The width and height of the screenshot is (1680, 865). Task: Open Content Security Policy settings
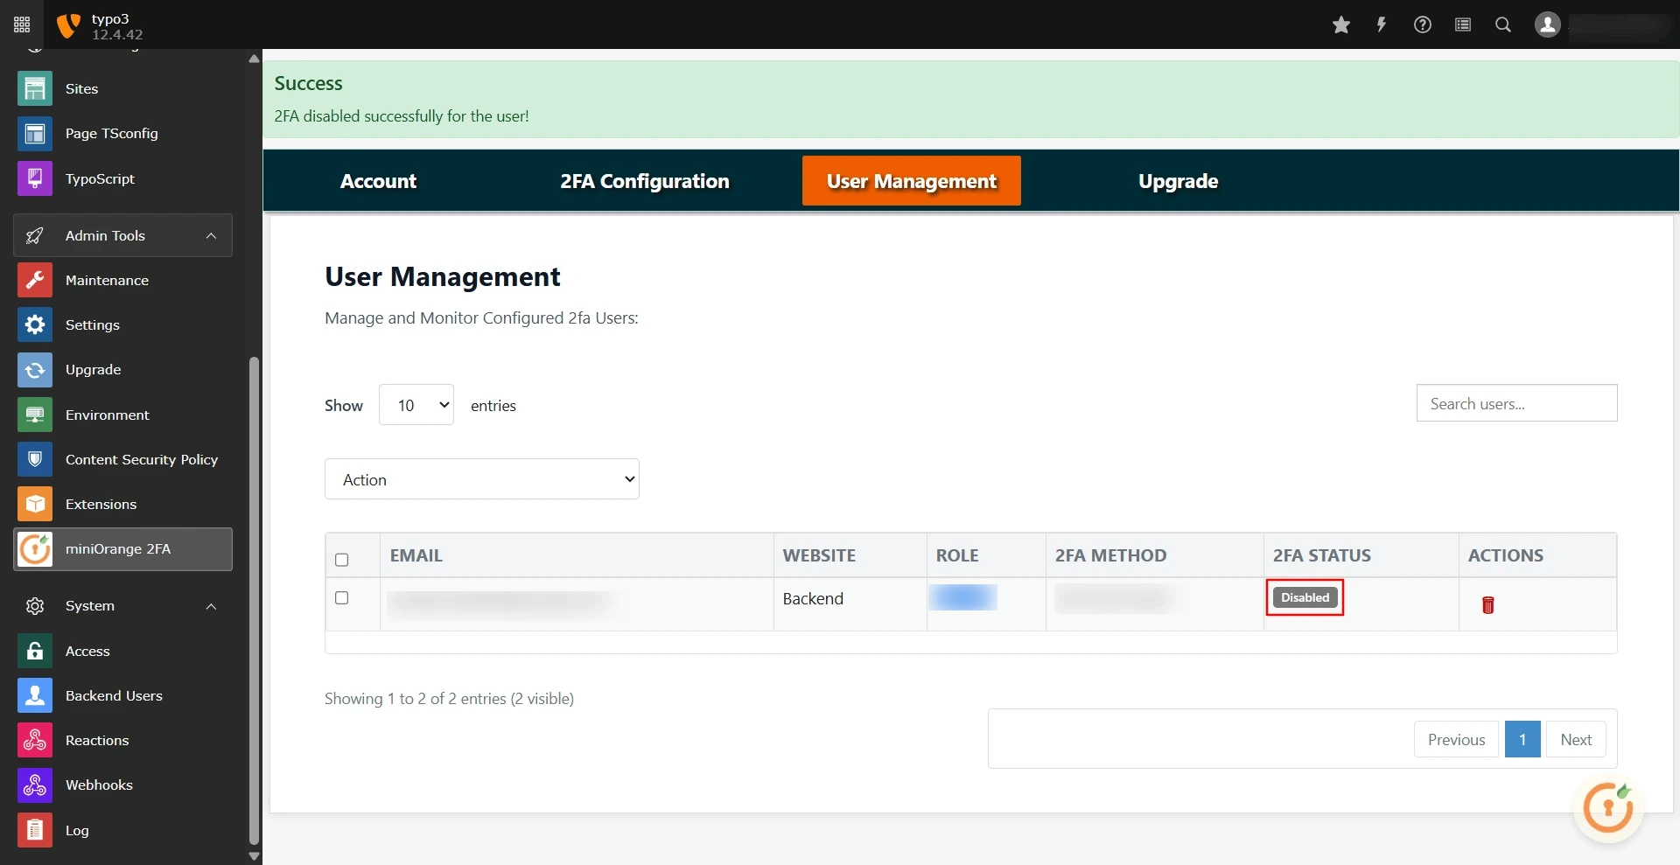[142, 459]
